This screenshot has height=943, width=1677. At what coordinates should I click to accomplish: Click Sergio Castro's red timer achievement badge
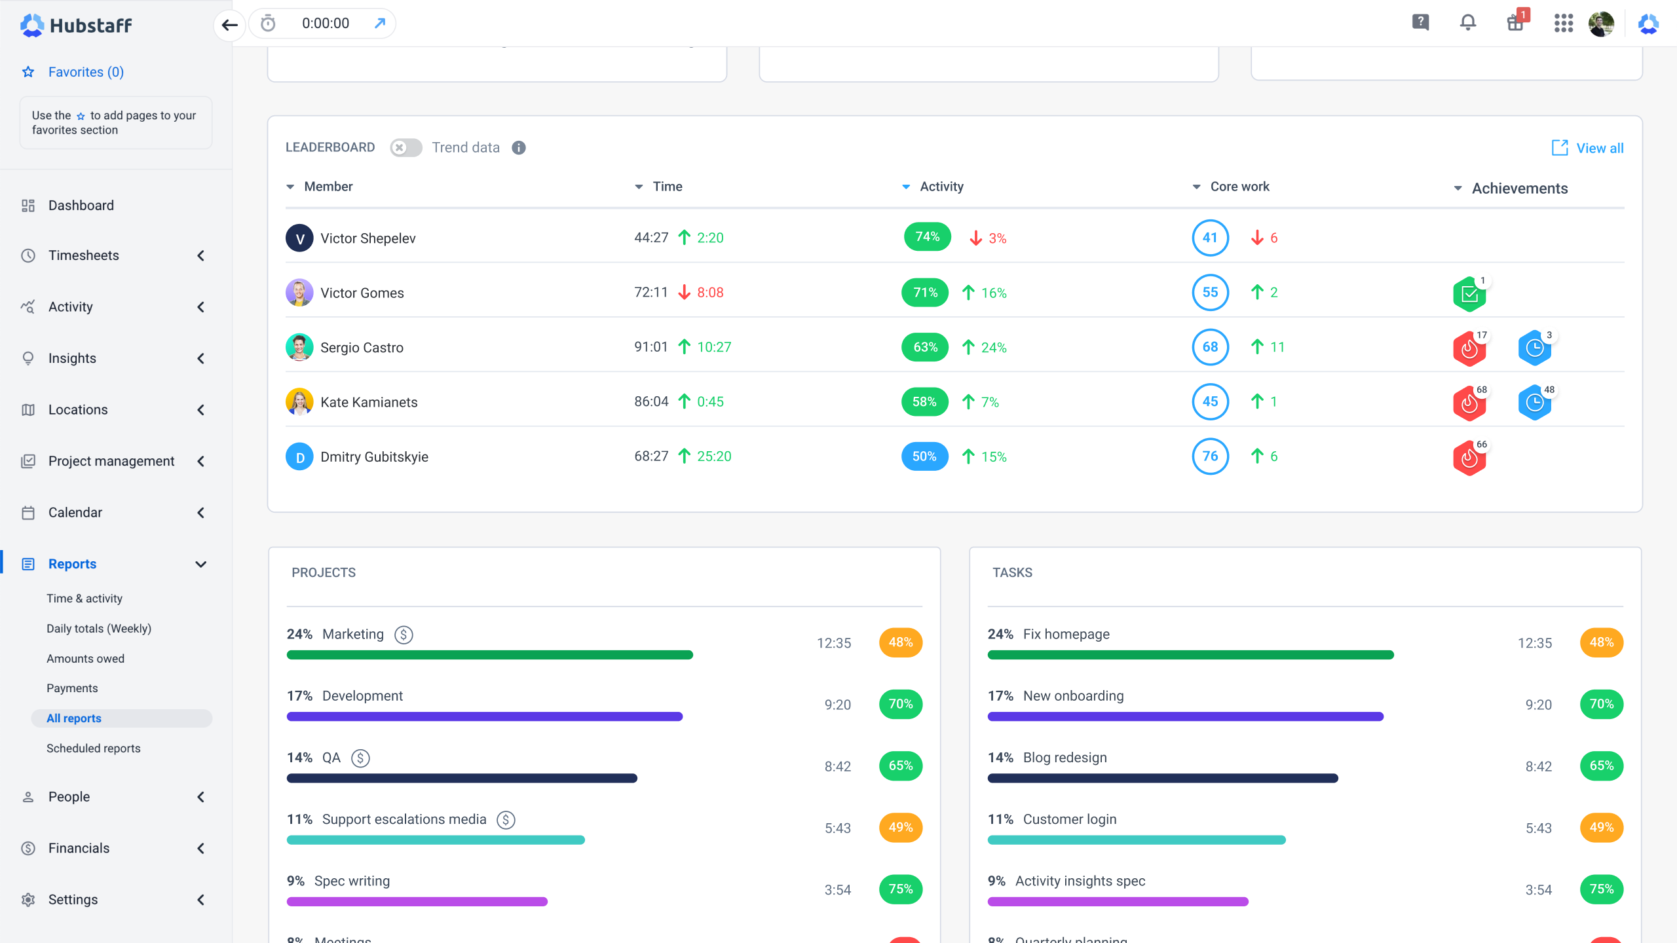tap(1469, 348)
